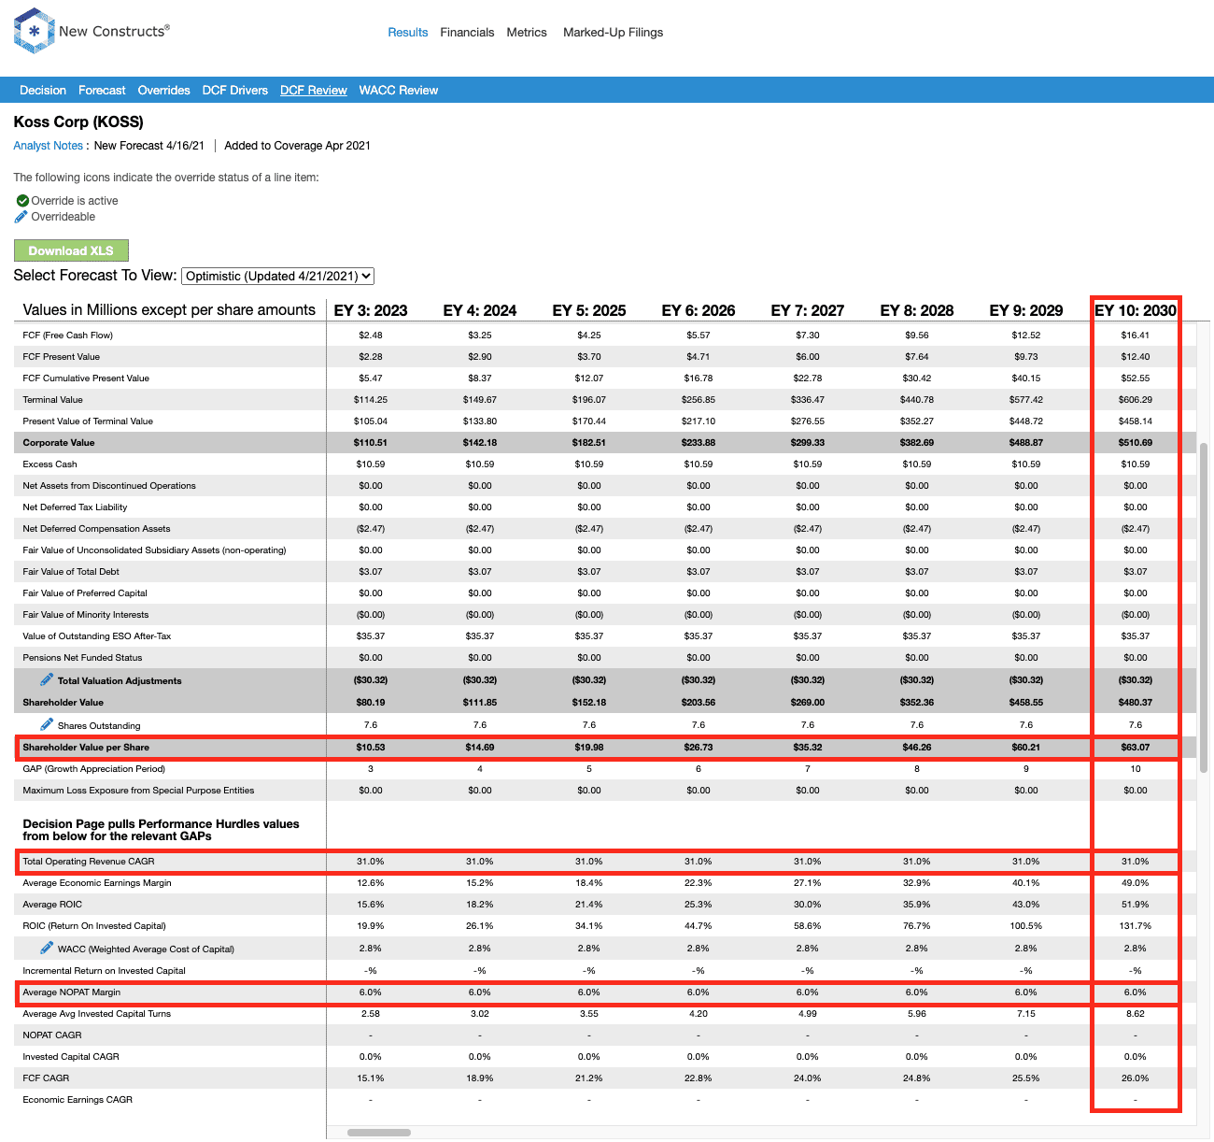Click the Terminal Value row label

coord(53,400)
